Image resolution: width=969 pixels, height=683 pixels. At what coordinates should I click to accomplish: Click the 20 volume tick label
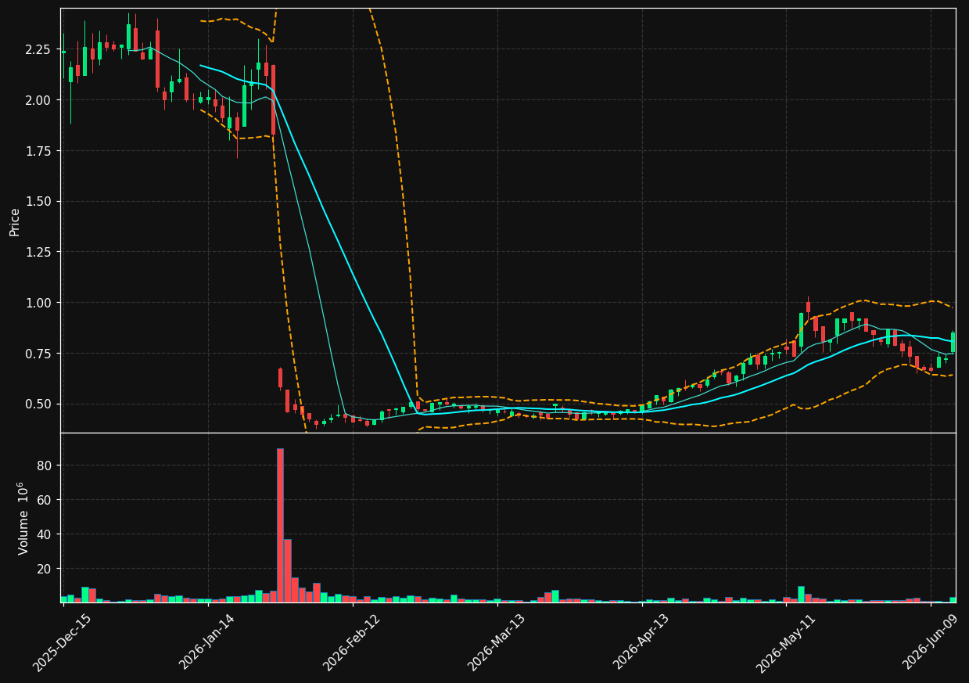point(45,569)
